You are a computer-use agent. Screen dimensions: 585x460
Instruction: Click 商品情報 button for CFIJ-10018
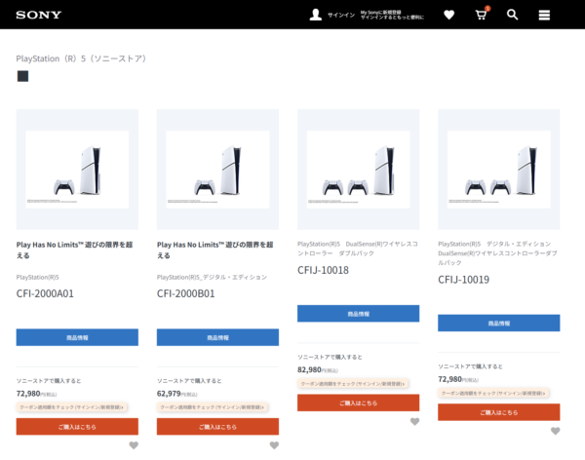358,314
